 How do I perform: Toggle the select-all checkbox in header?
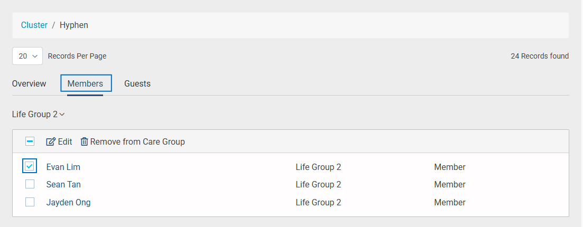point(30,141)
